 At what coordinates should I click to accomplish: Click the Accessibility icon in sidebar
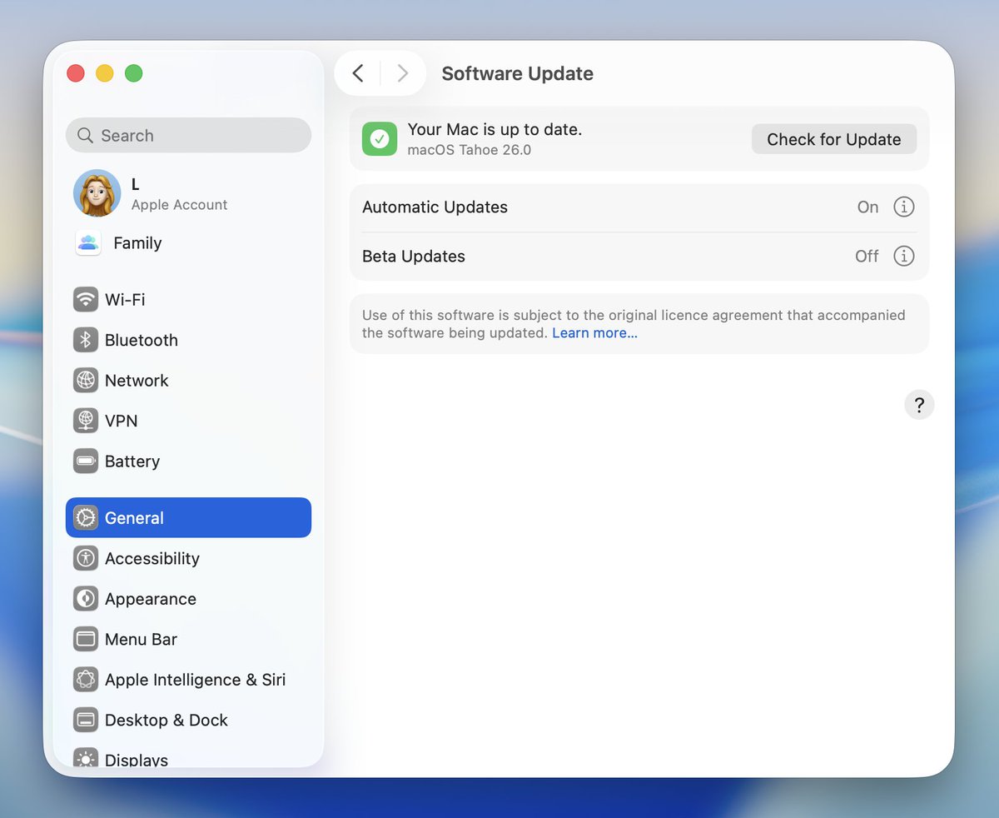[86, 558]
